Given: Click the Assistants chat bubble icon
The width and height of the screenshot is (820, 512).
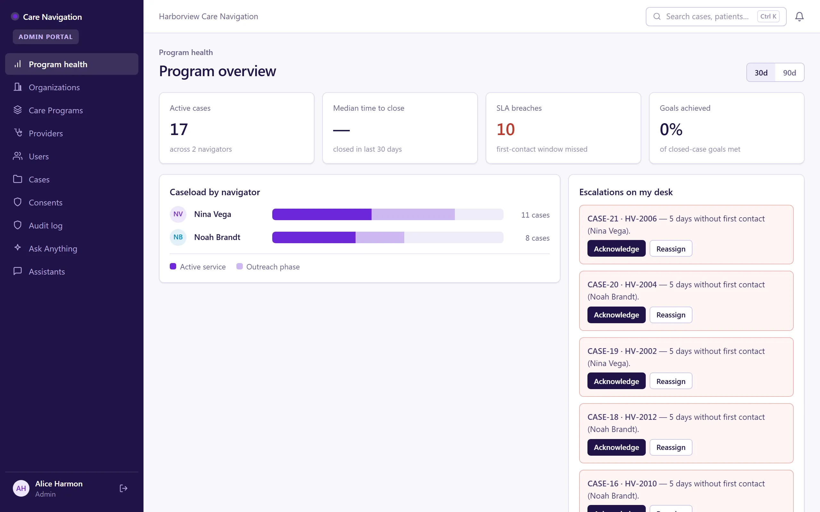Looking at the screenshot, I should [18, 271].
